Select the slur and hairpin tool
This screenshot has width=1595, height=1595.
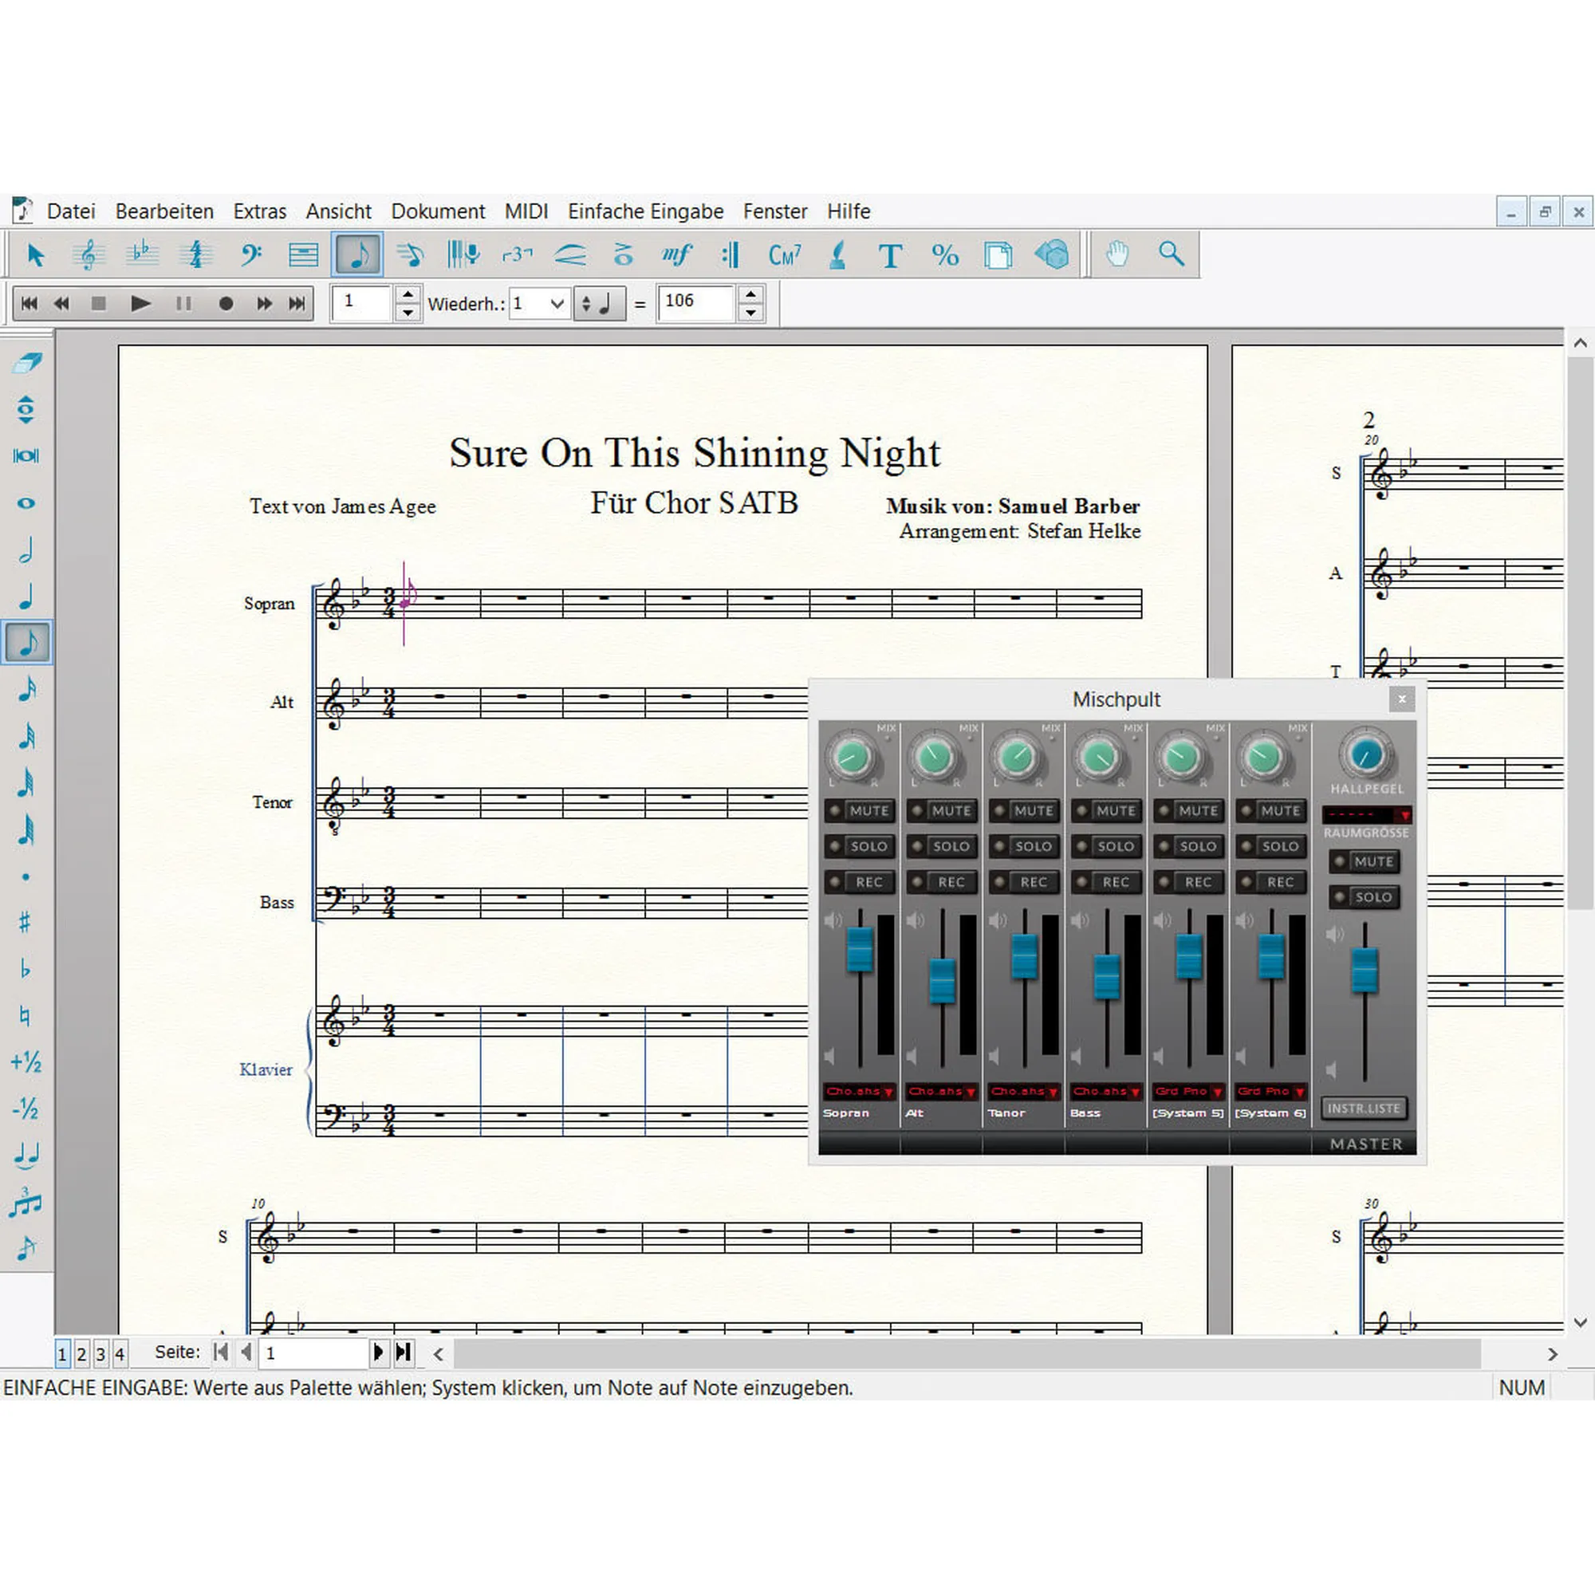pyautogui.click(x=570, y=254)
